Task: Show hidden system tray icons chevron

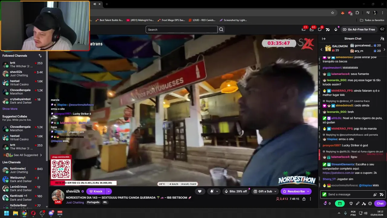Action: (339, 213)
